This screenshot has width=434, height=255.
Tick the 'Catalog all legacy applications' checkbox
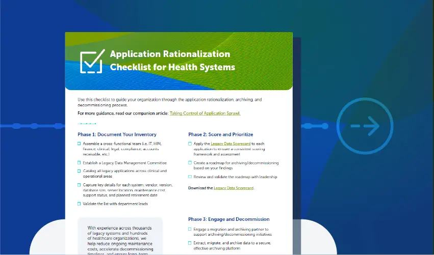click(x=79, y=171)
